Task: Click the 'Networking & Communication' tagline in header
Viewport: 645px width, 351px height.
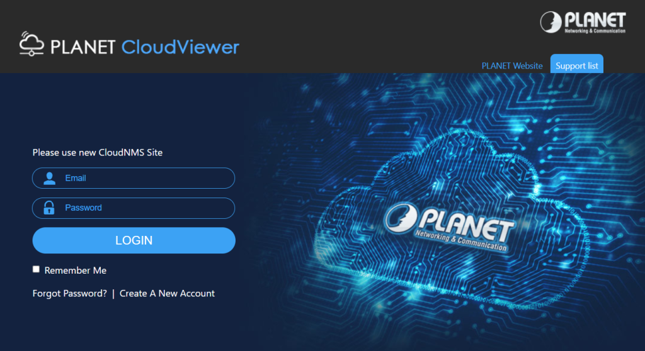Action: [595, 30]
